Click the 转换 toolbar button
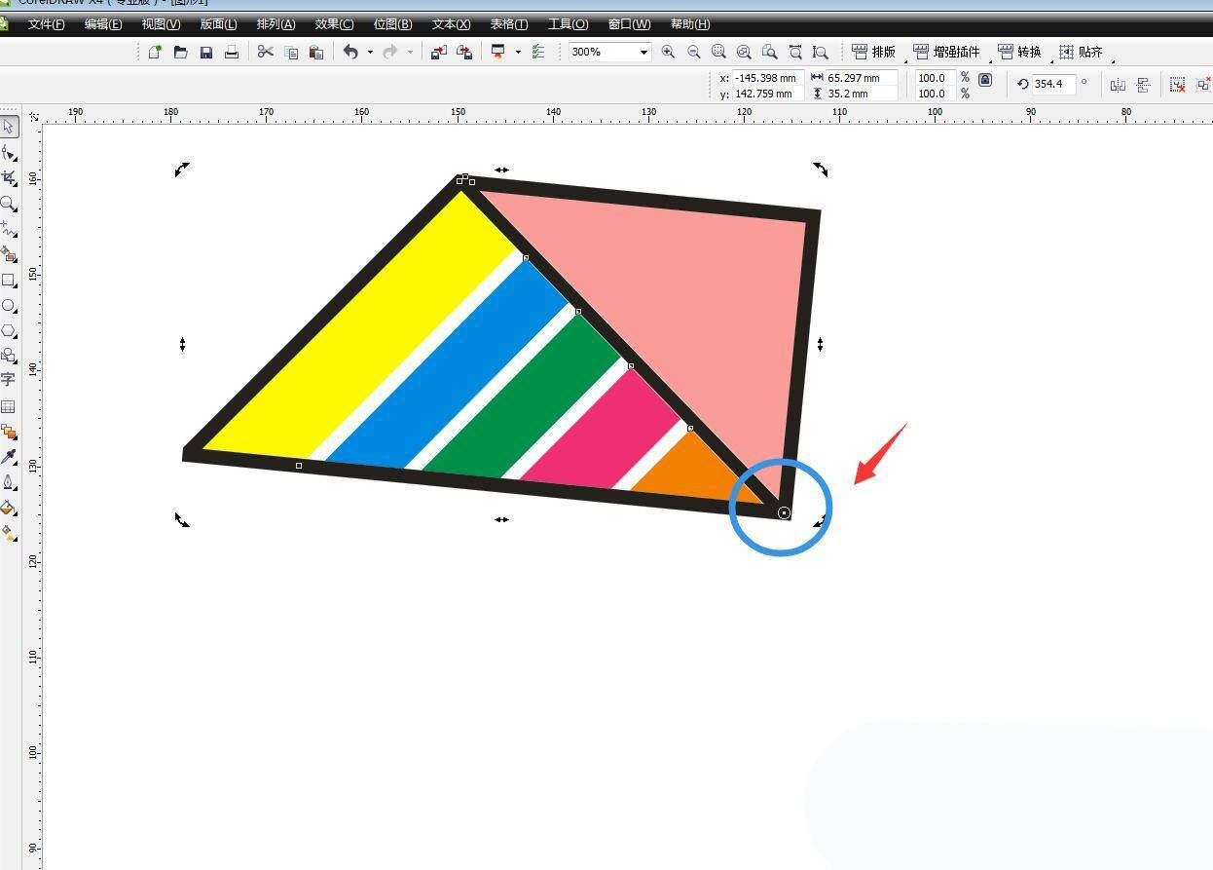 pyautogui.click(x=1019, y=53)
